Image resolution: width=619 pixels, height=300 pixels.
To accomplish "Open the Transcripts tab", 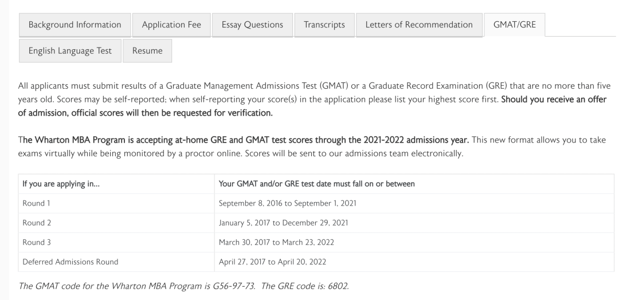I will point(324,25).
